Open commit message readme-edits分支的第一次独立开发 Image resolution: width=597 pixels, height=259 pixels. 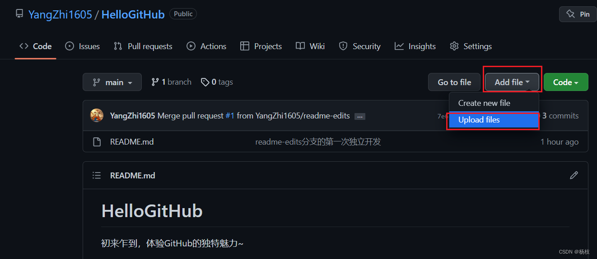coord(318,141)
